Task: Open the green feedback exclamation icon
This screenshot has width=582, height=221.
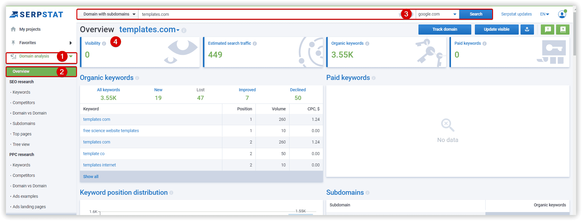Action: tap(548, 29)
